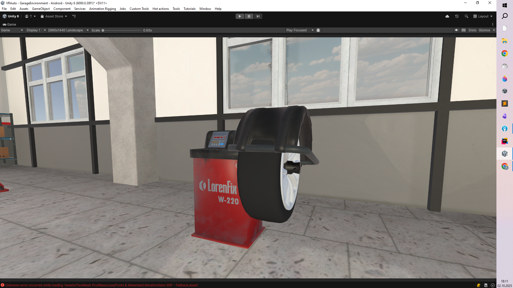Viewport: 513px width, 288px height.
Task: Click frame debugger bug icon
Action: click(318, 30)
